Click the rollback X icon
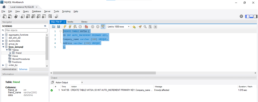 (98, 27)
